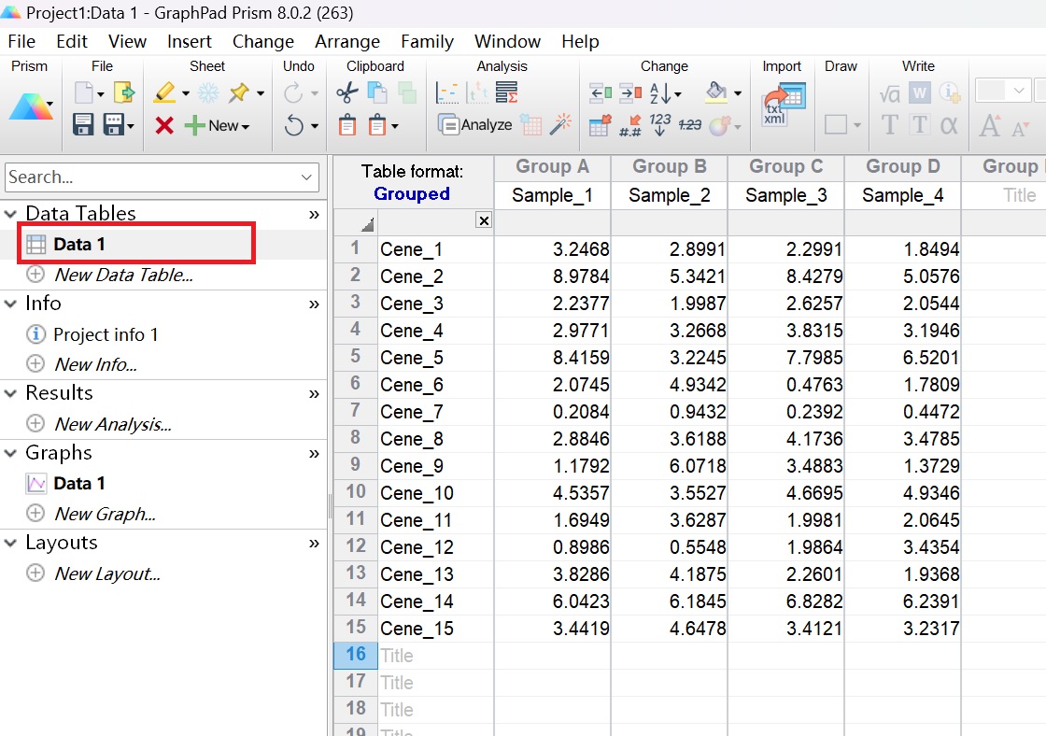Click the clipboard Paste icon
This screenshot has width=1046, height=736.
[x=346, y=125]
